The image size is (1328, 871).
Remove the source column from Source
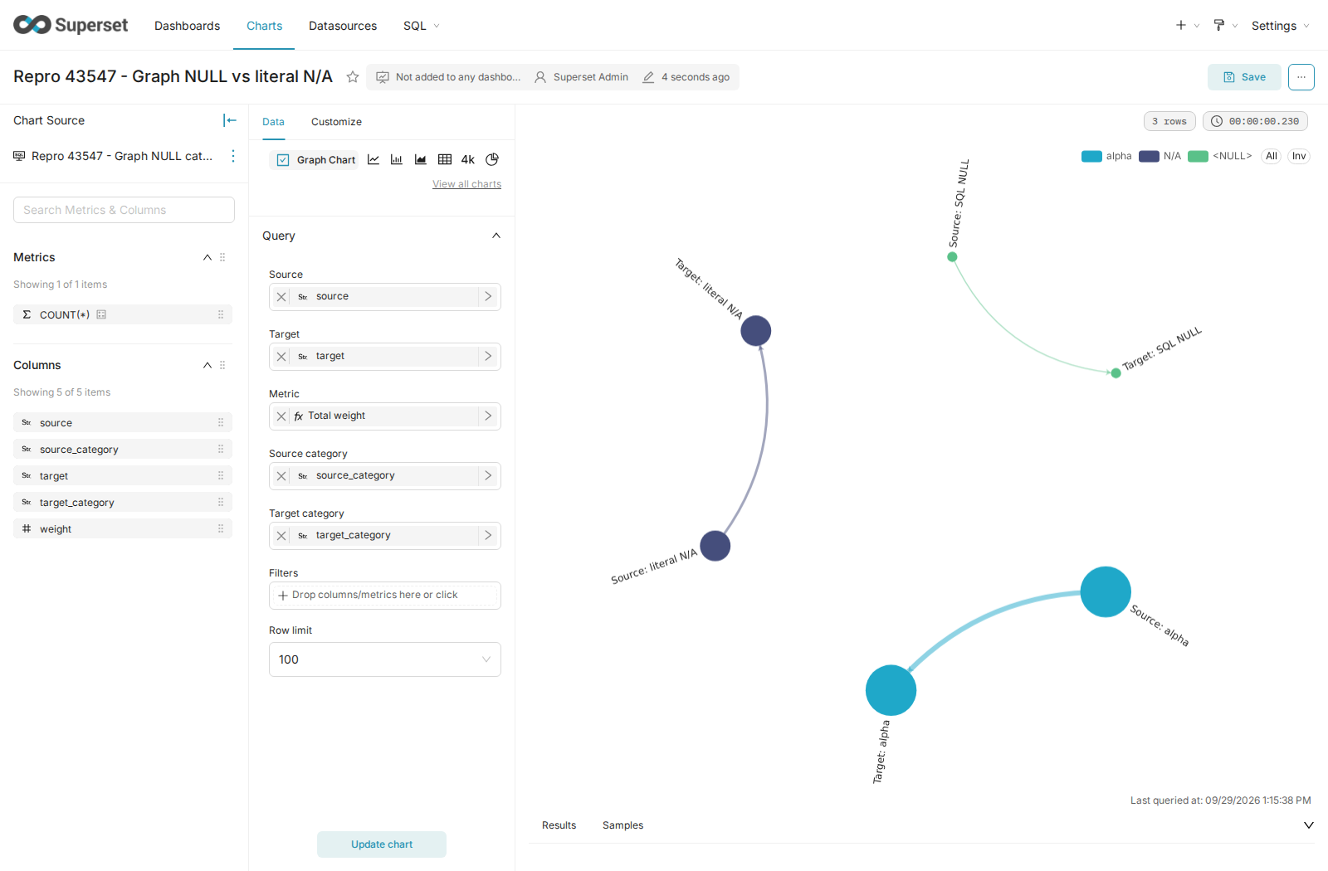(281, 296)
